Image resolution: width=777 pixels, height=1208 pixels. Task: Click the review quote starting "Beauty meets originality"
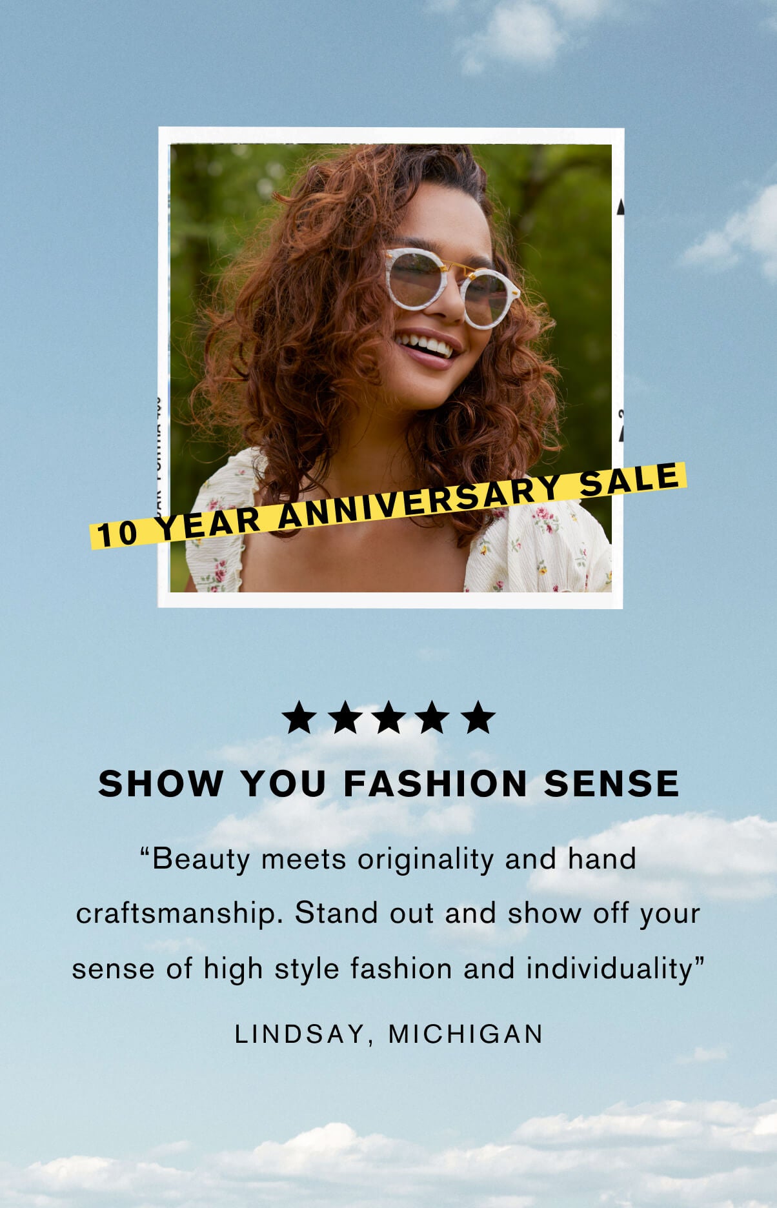tap(388, 914)
